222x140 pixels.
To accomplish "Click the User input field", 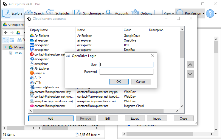I will (x=126, y=65).
